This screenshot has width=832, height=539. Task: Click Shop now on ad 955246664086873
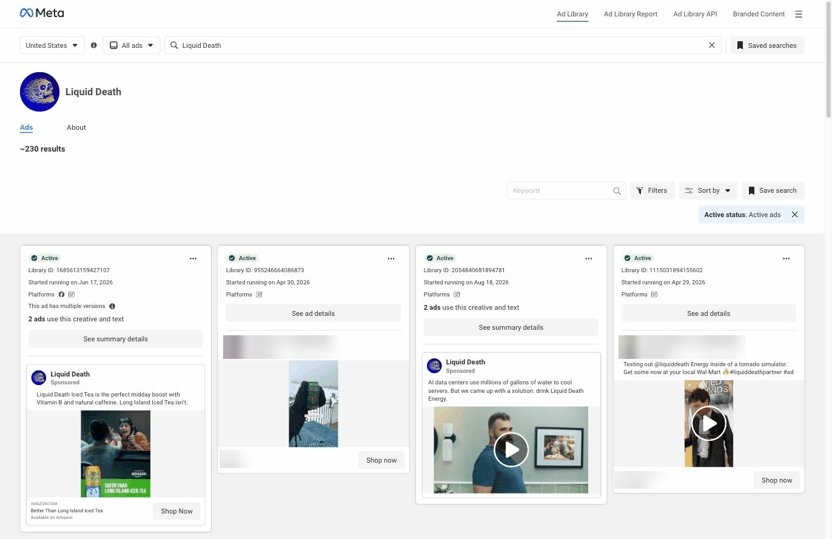click(x=381, y=460)
